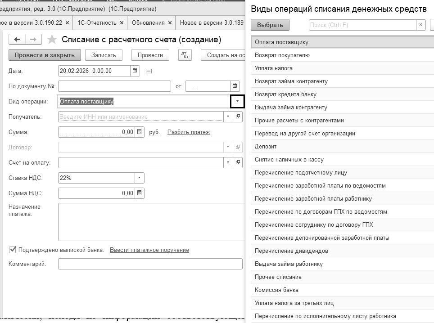
Task: Select 'Возврат кредита банку' operation
Action: point(343,94)
